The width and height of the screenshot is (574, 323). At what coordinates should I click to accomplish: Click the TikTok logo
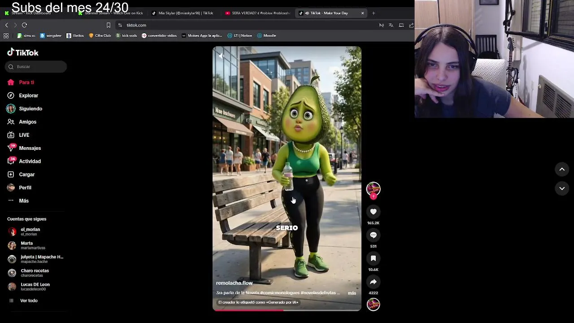click(23, 52)
